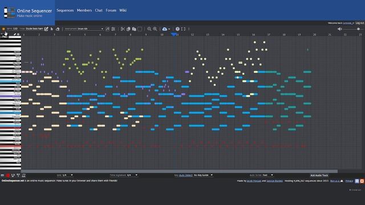Click the playhead marker near measure 11
This screenshot has height=205, width=365.
click(x=173, y=34)
